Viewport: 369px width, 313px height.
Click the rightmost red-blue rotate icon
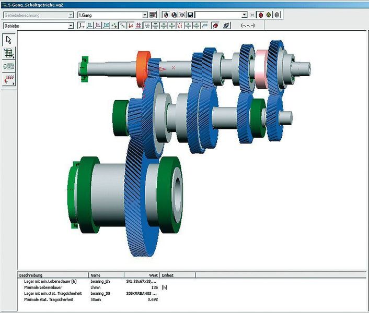point(226,25)
